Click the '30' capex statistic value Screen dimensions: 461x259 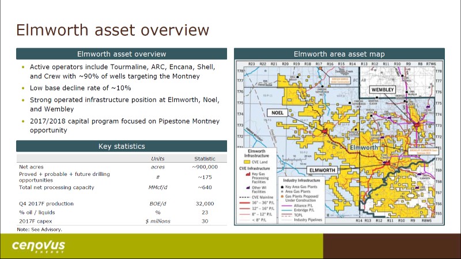coord(205,221)
